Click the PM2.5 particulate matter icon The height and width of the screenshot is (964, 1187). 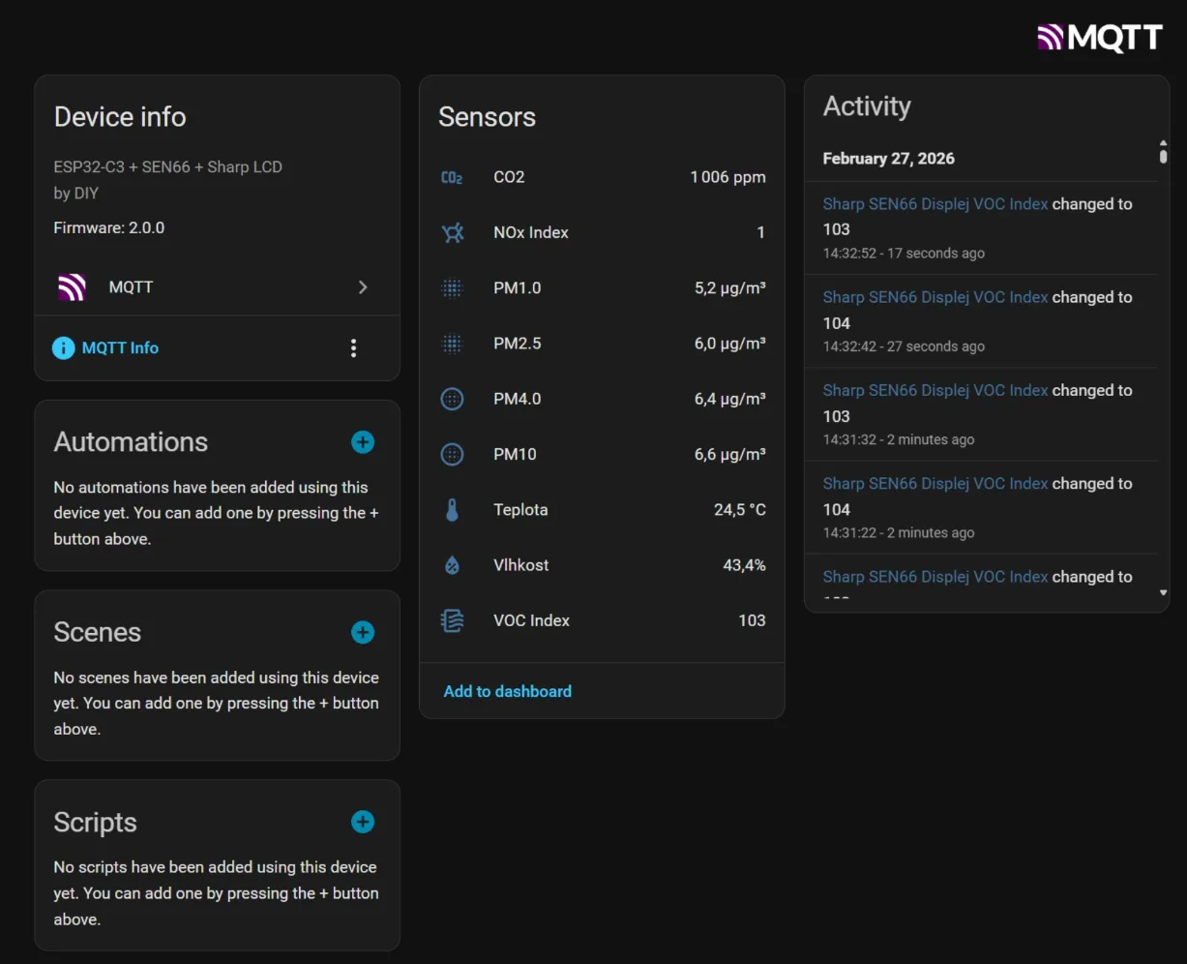452,343
